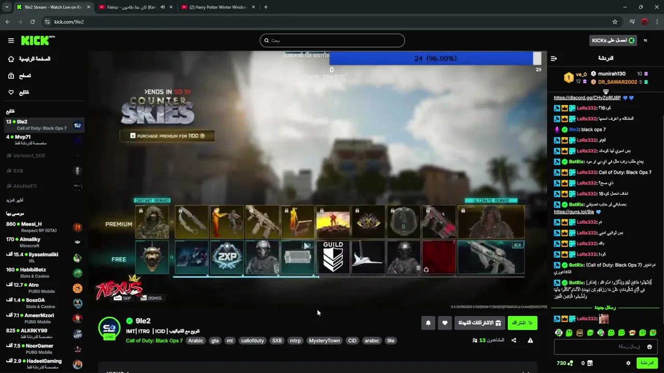
Task: Toggle follow heart button for 9le2
Action: tap(445, 323)
